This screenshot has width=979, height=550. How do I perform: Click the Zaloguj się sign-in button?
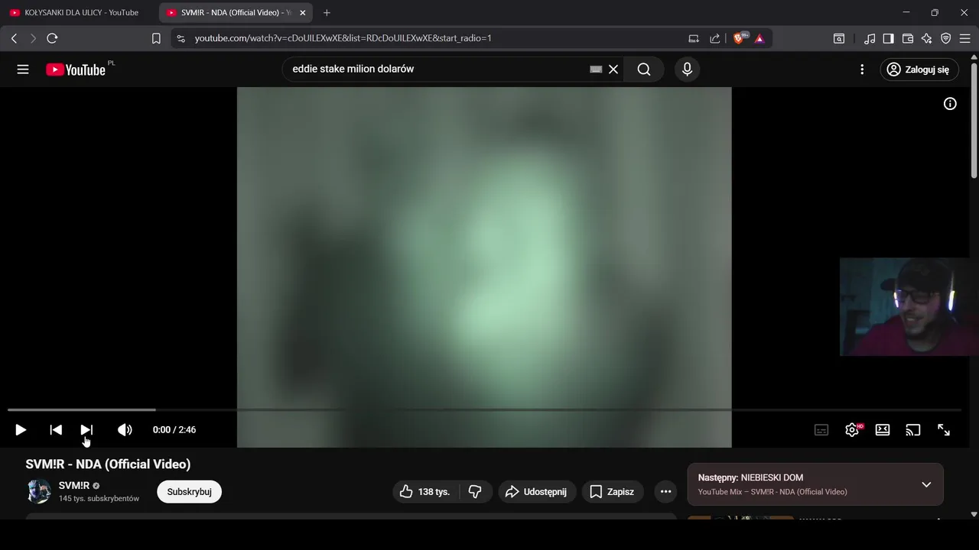coord(919,70)
